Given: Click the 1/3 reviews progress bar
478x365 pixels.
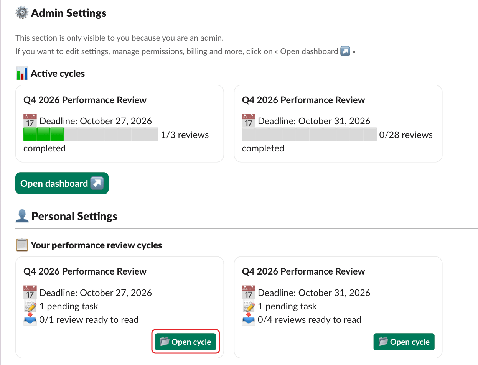Looking at the screenshot, I should click(x=91, y=135).
